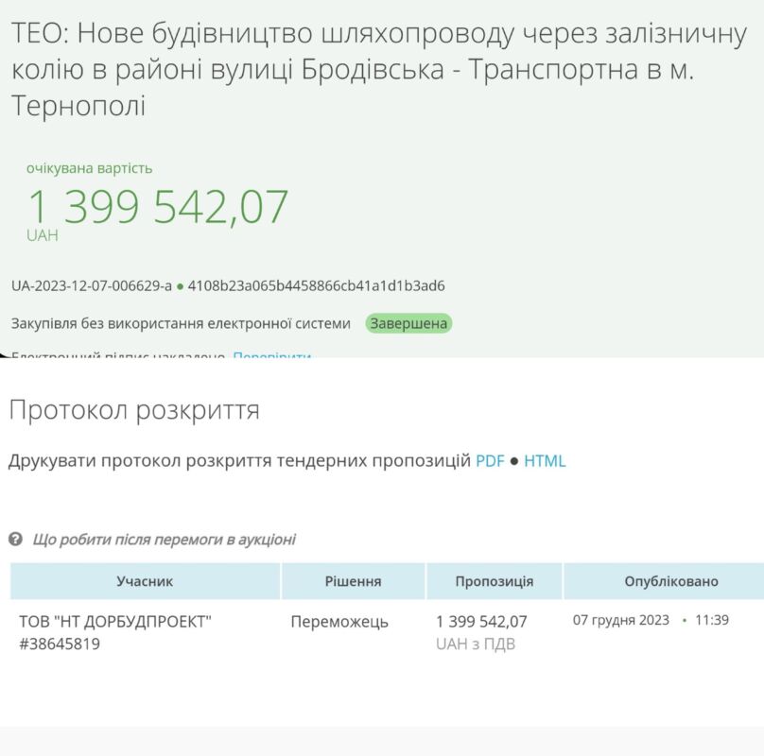Click the Пропозиція column header
The width and height of the screenshot is (764, 756).
(x=495, y=581)
